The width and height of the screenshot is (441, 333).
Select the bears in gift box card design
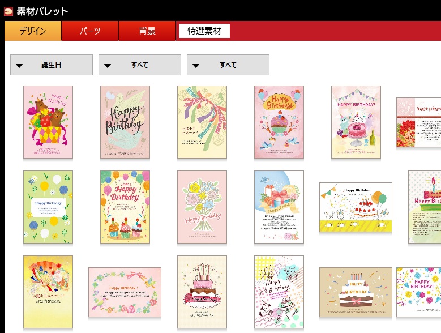(x=48, y=122)
